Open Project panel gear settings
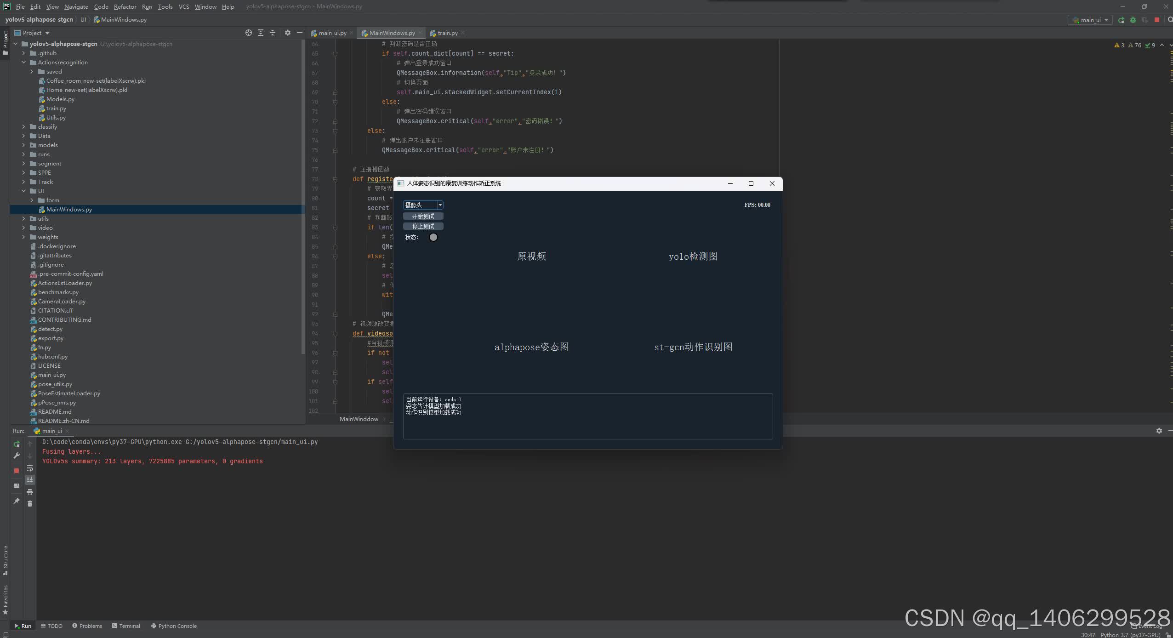 pyautogui.click(x=288, y=33)
